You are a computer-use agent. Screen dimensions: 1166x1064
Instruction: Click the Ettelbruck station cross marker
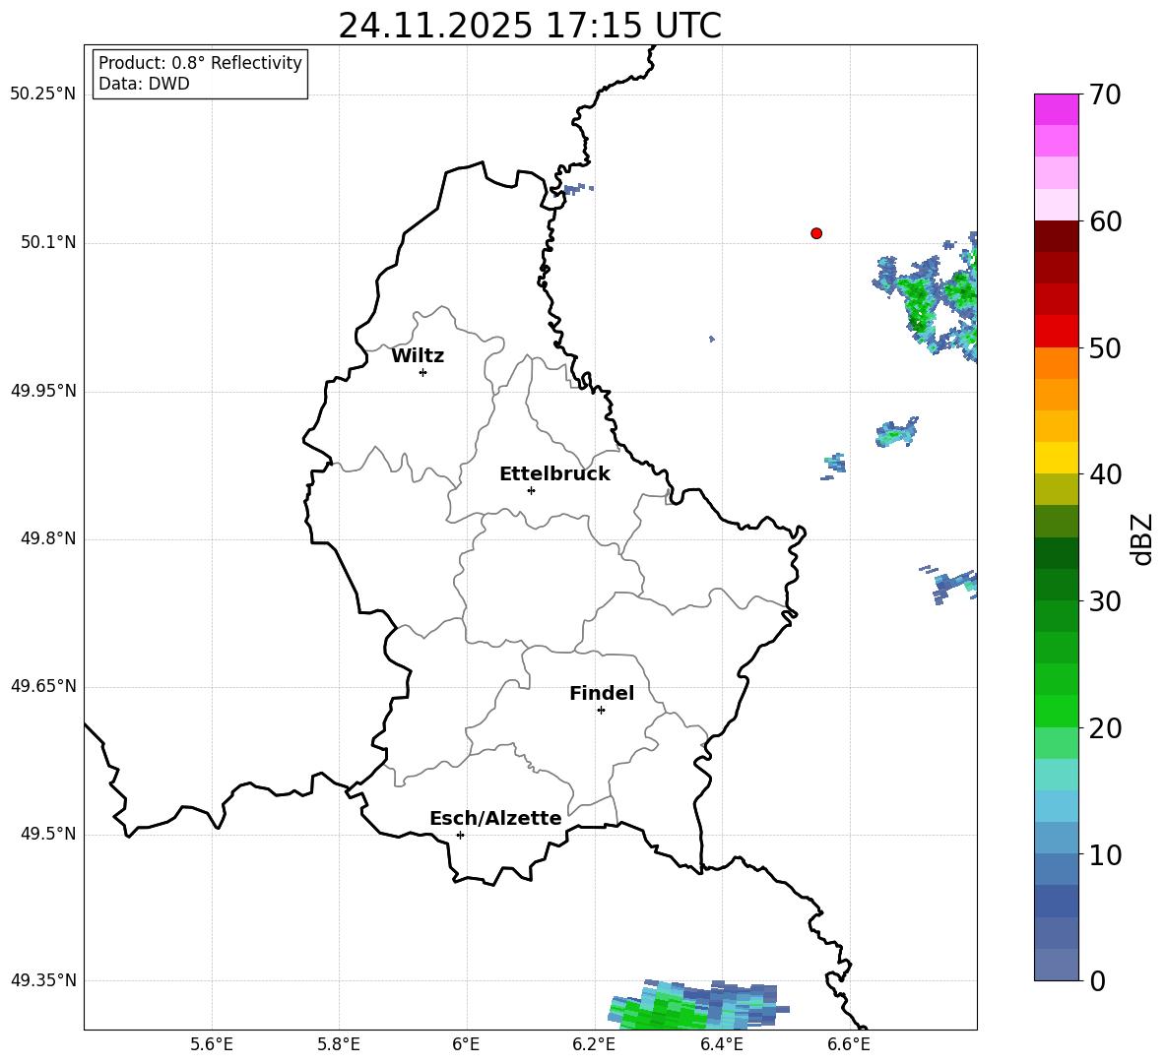tap(531, 490)
